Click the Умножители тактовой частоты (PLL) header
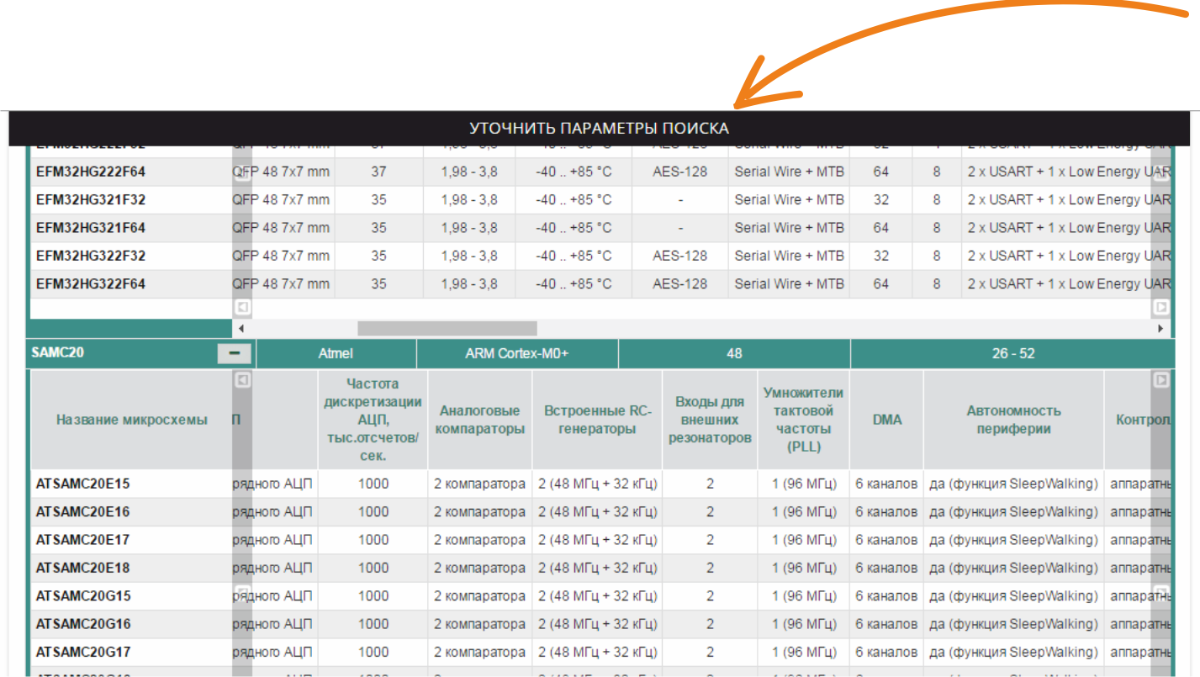This screenshot has height=677, width=1200. point(803,420)
